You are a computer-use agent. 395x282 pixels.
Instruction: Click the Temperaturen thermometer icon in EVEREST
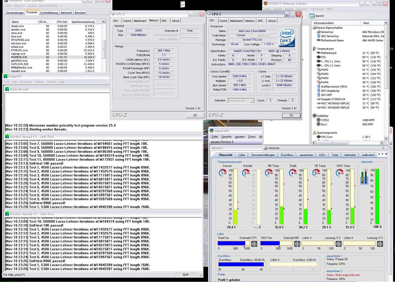click(314, 49)
